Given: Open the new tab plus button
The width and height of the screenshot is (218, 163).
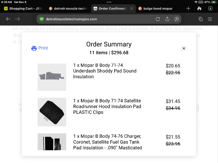Looking at the screenshot, I should pyautogui.click(x=188, y=8).
